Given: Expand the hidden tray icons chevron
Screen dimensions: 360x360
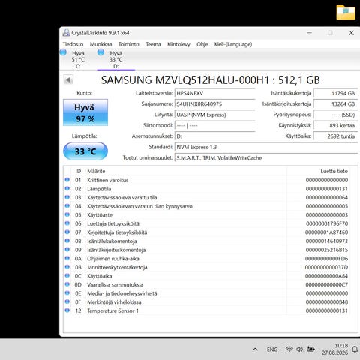Looking at the screenshot, I should 255,349.
